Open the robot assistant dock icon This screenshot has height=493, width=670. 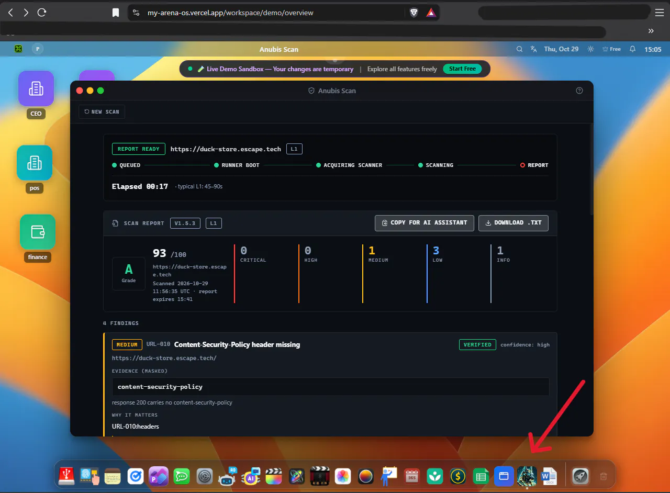click(227, 476)
